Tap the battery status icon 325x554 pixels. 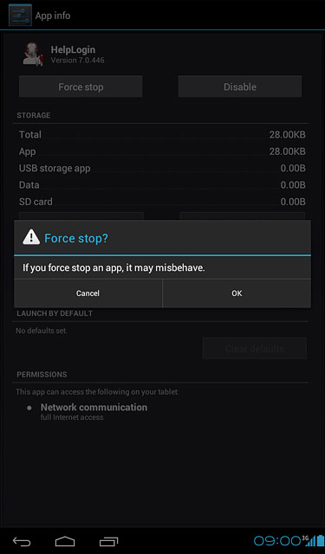coord(321,540)
